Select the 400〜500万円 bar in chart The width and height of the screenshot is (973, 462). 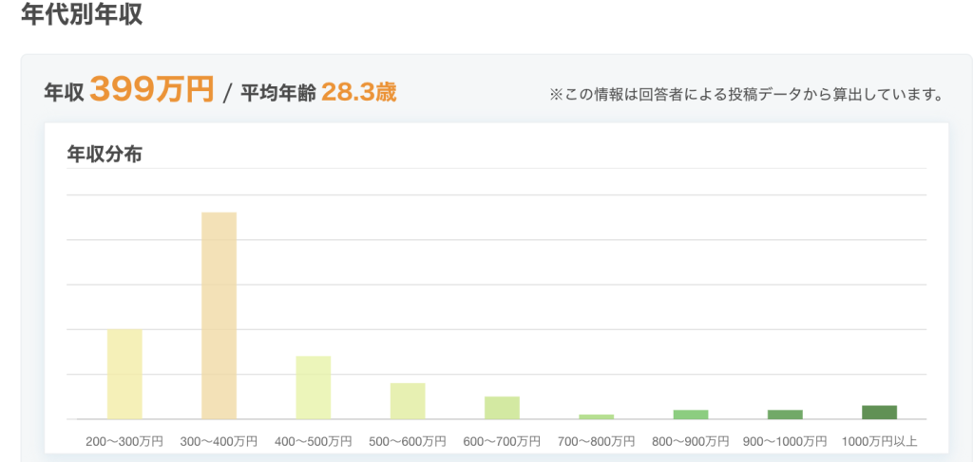coord(313,387)
